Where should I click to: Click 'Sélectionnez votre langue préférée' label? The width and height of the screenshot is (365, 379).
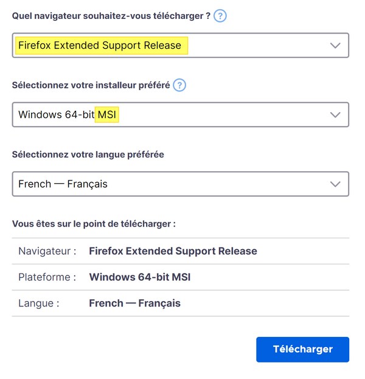coord(88,155)
